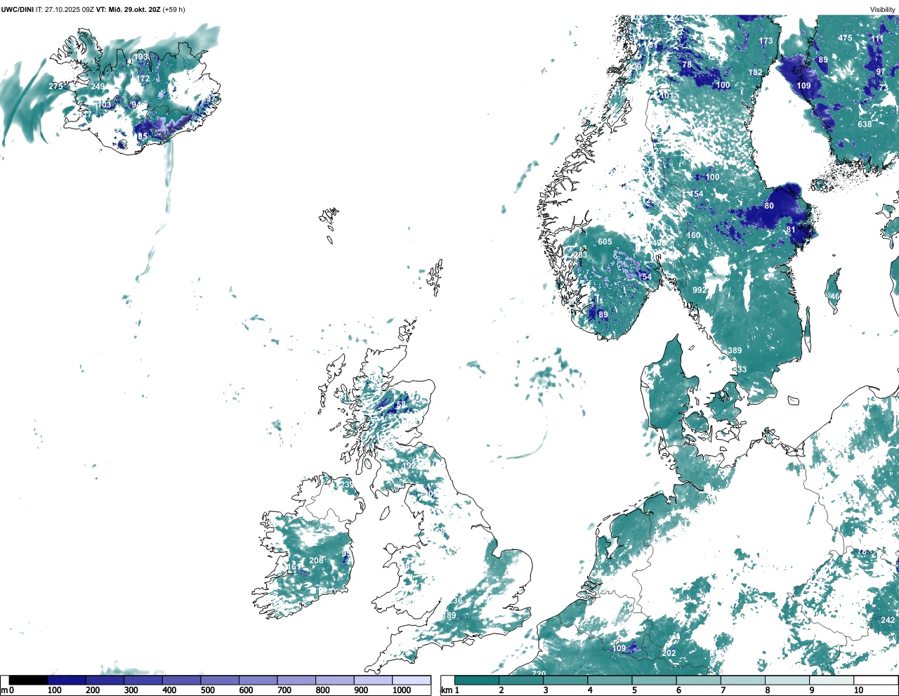
Task: Click the '389' value in southern Sweden
Action: [735, 350]
